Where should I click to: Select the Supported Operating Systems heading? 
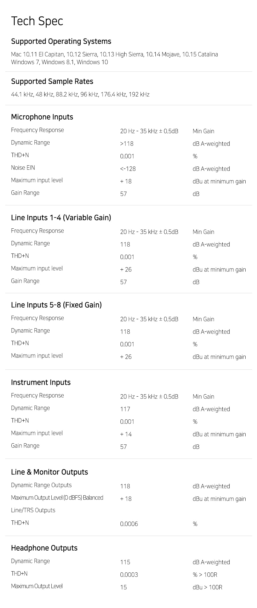(61, 41)
